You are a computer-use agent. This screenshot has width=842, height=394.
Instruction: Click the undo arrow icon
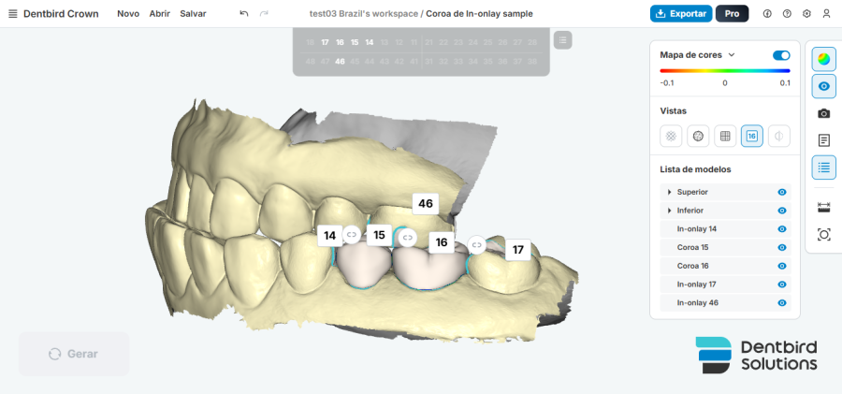tap(244, 14)
